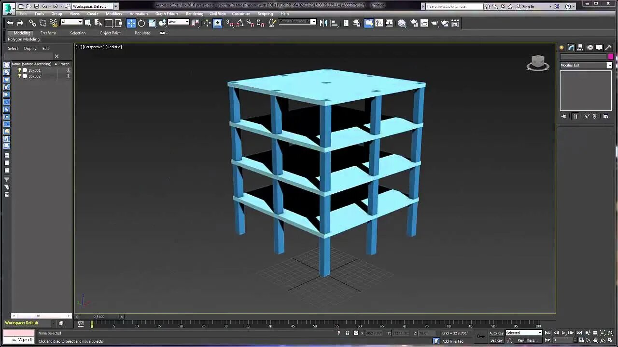Switch to the Object Paint ribbon tab

tap(110, 33)
